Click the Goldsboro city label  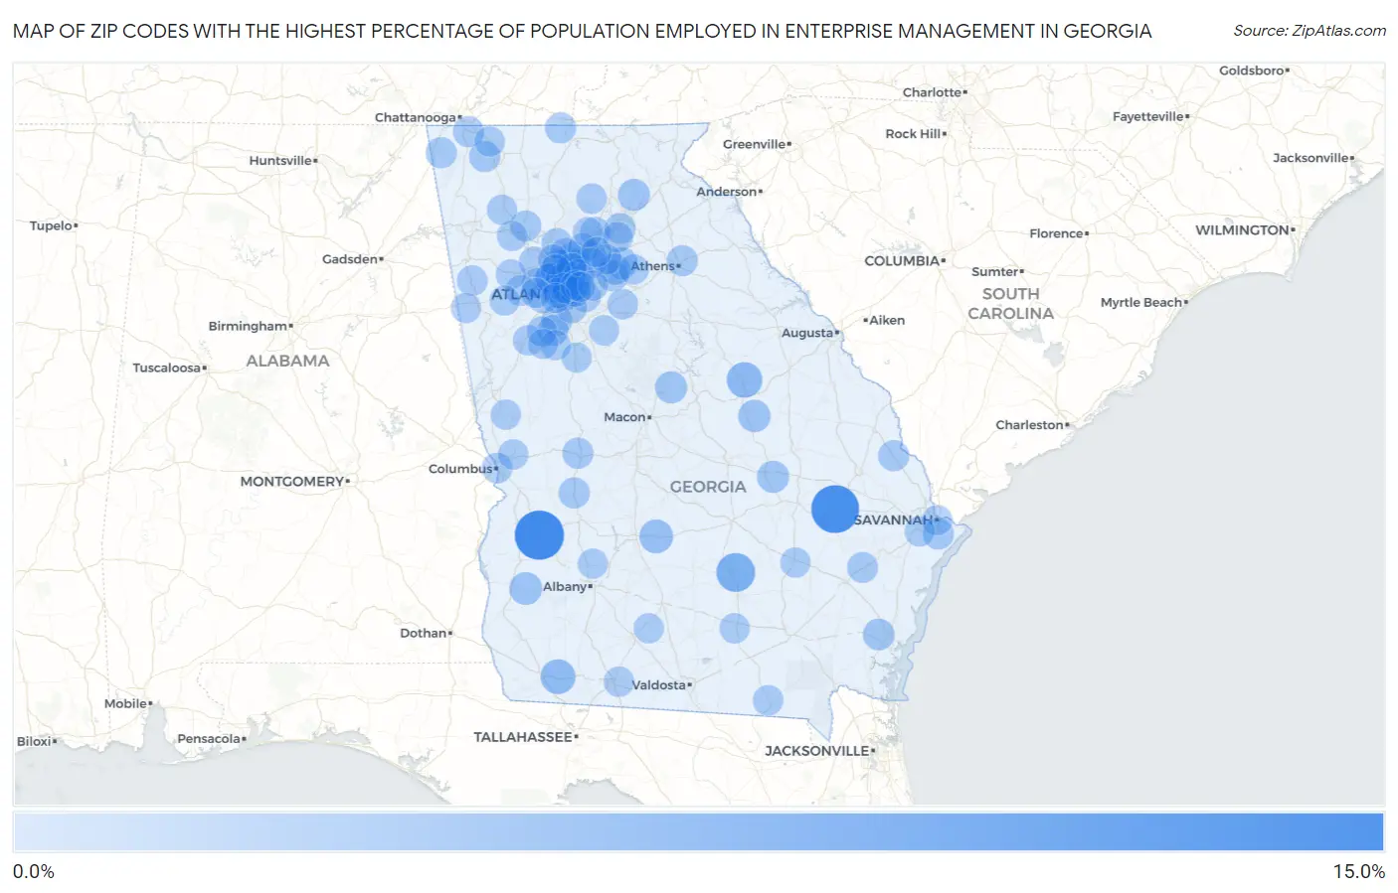[1252, 72]
